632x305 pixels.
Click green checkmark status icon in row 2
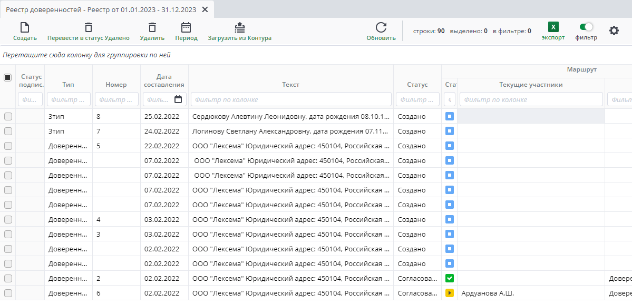[450, 278]
